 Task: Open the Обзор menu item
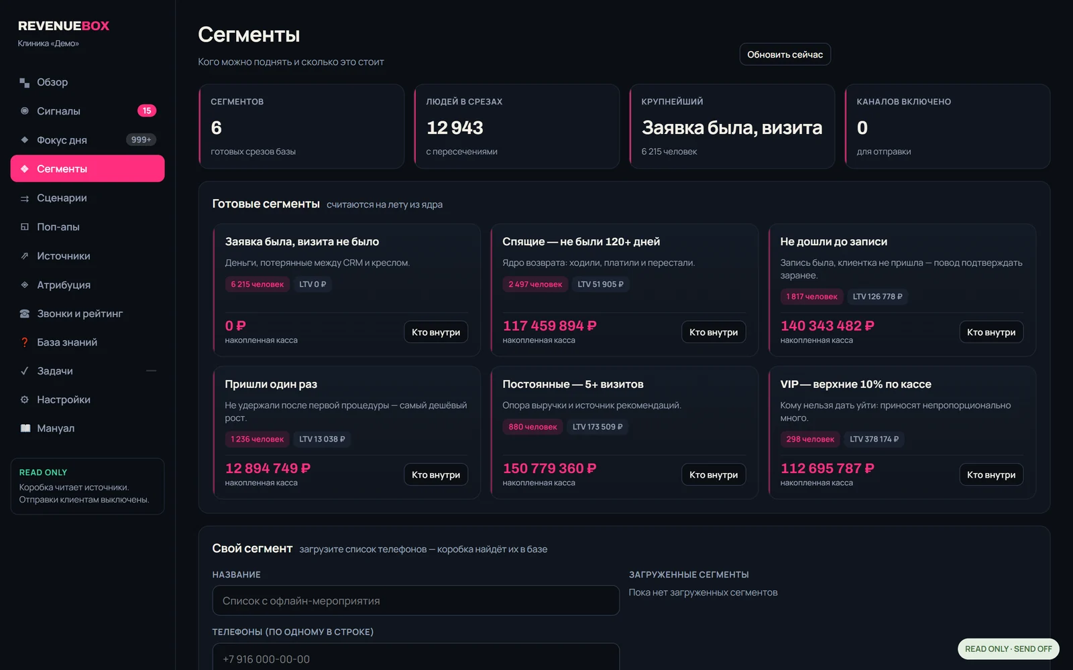point(87,82)
